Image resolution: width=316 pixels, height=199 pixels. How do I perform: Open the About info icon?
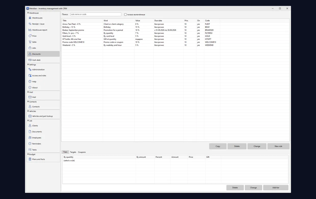click(x=30, y=88)
